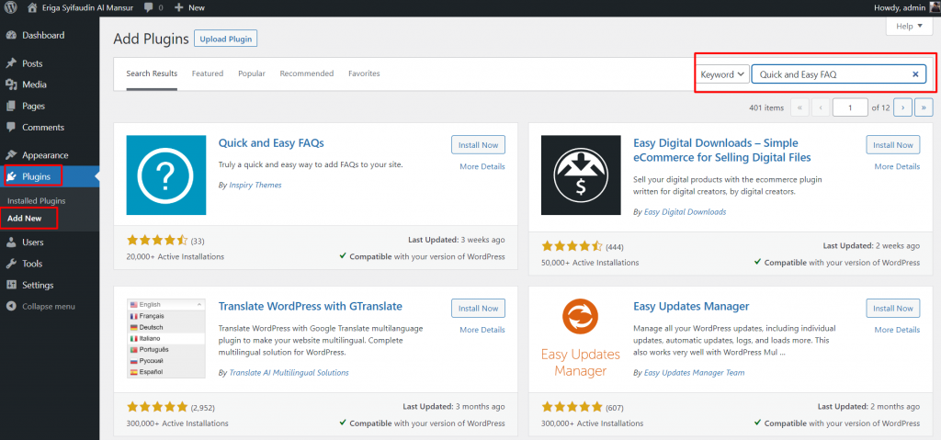Open the Keyword search type dropdown
This screenshot has width=941, height=440.
[722, 74]
